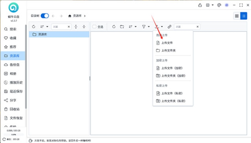Choose 上传文件 from the upload menu

[167, 43]
